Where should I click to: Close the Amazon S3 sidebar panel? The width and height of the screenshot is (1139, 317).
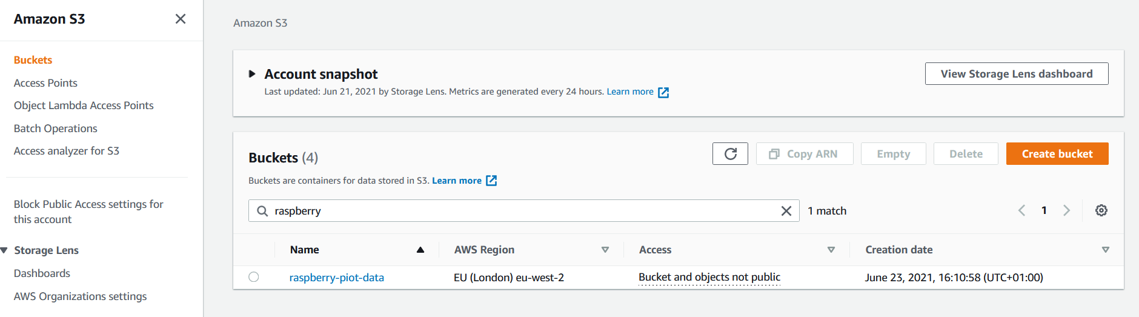tap(181, 19)
